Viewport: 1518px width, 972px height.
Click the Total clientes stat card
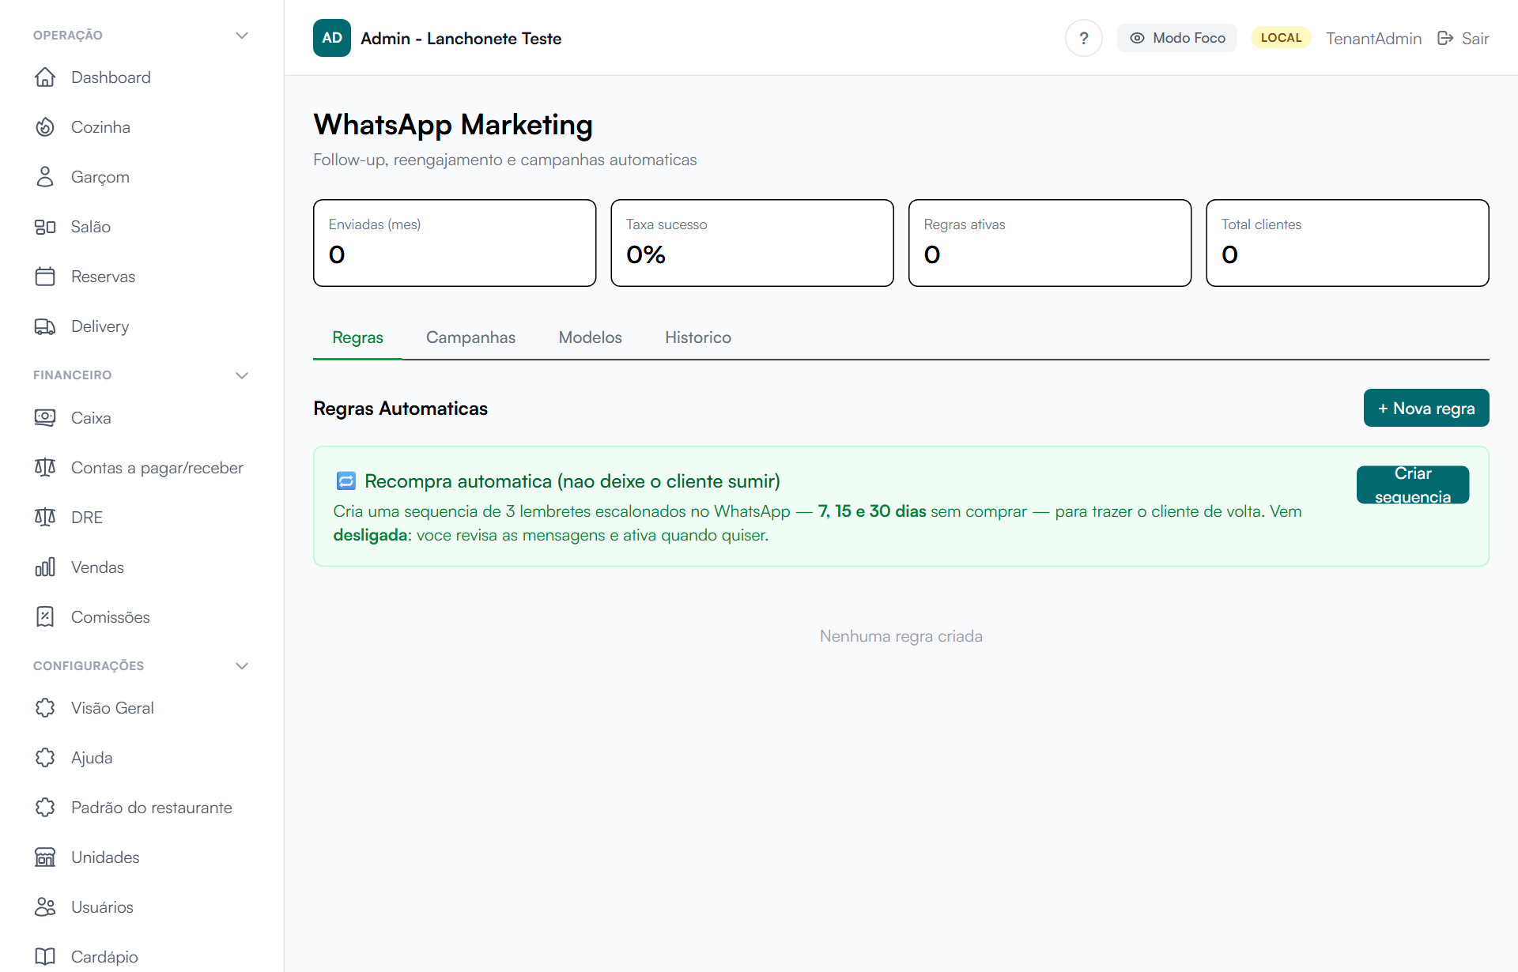point(1347,243)
